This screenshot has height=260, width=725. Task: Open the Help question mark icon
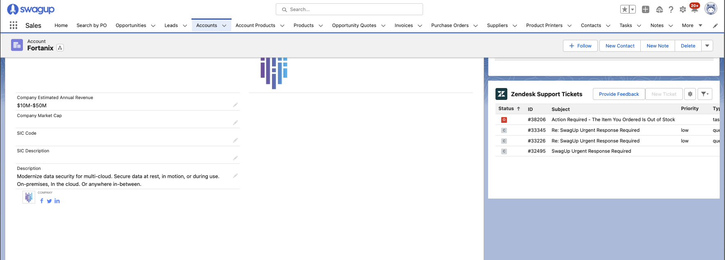[671, 9]
